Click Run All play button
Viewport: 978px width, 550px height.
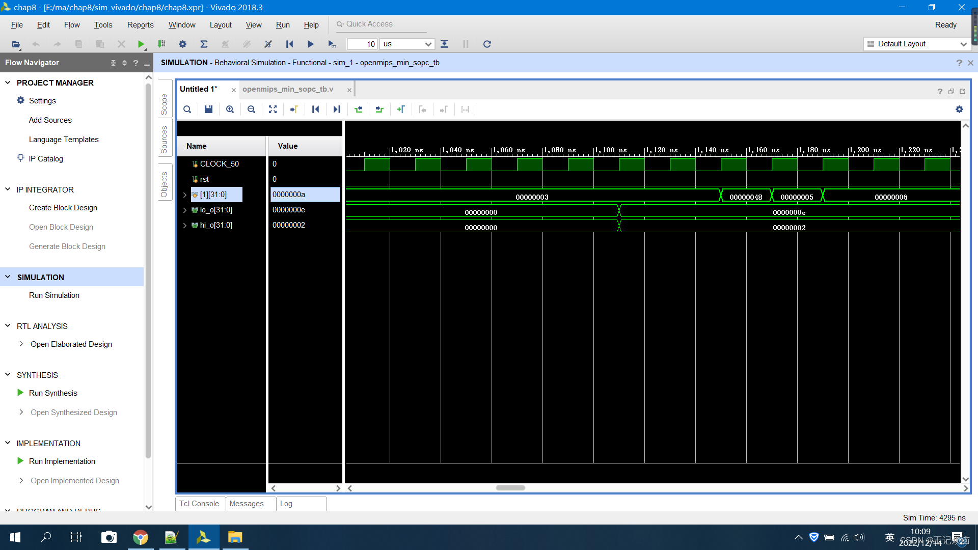tap(310, 44)
